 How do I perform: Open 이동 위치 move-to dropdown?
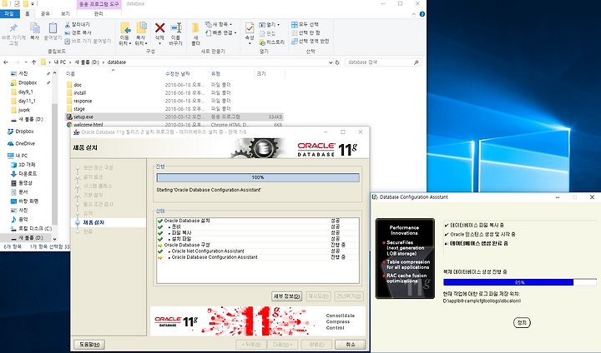coord(125,41)
